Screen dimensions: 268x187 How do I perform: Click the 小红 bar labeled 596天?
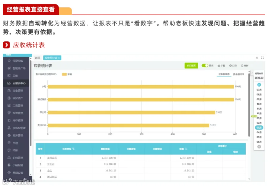pyautogui.click(x=141, y=87)
